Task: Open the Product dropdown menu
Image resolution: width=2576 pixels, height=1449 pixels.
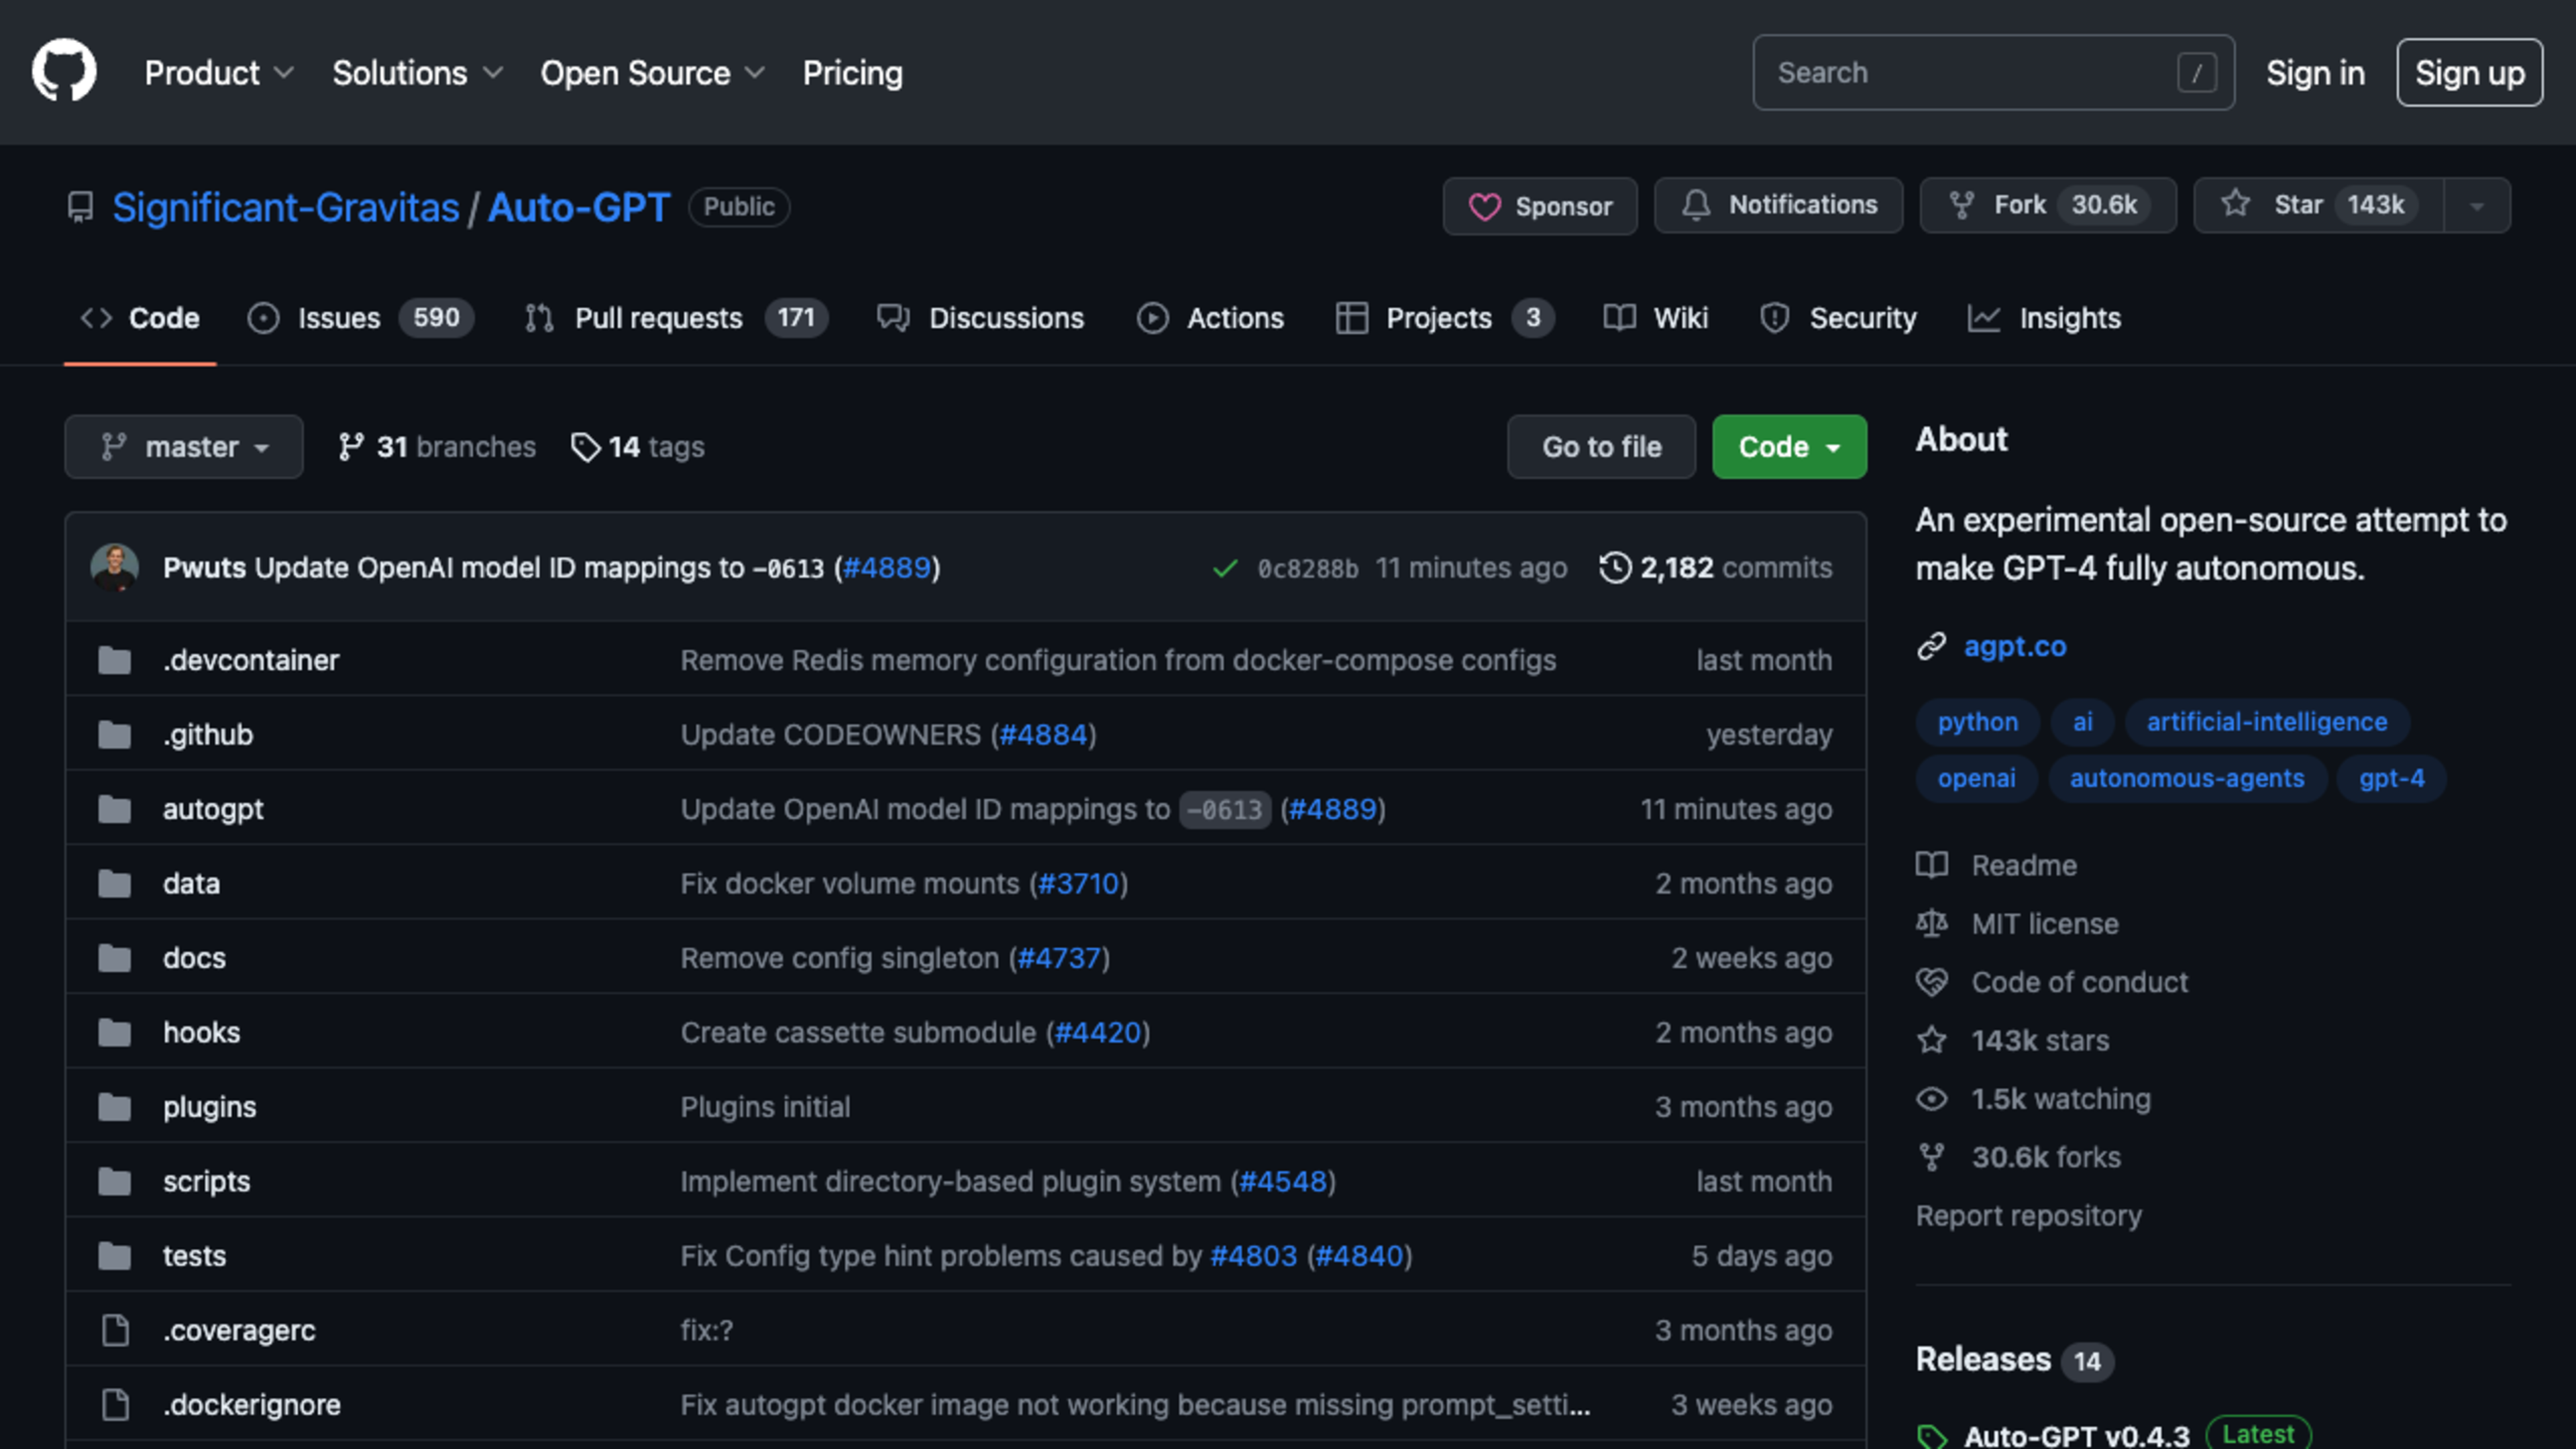Action: pos(219,73)
